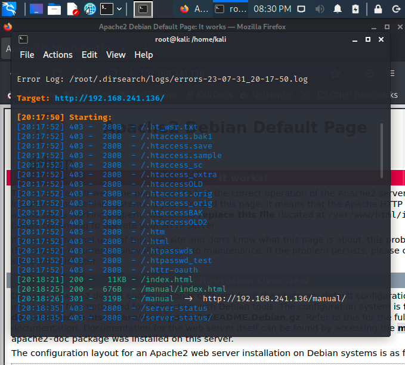Click the battery power manager icon
405x365 pixels.
(x=356, y=9)
